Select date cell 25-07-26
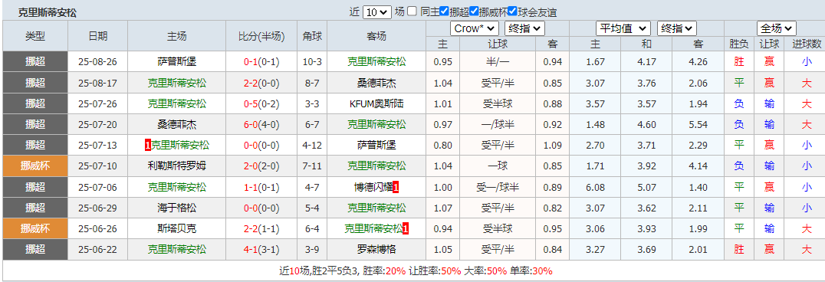825x282 pixels. (98, 103)
